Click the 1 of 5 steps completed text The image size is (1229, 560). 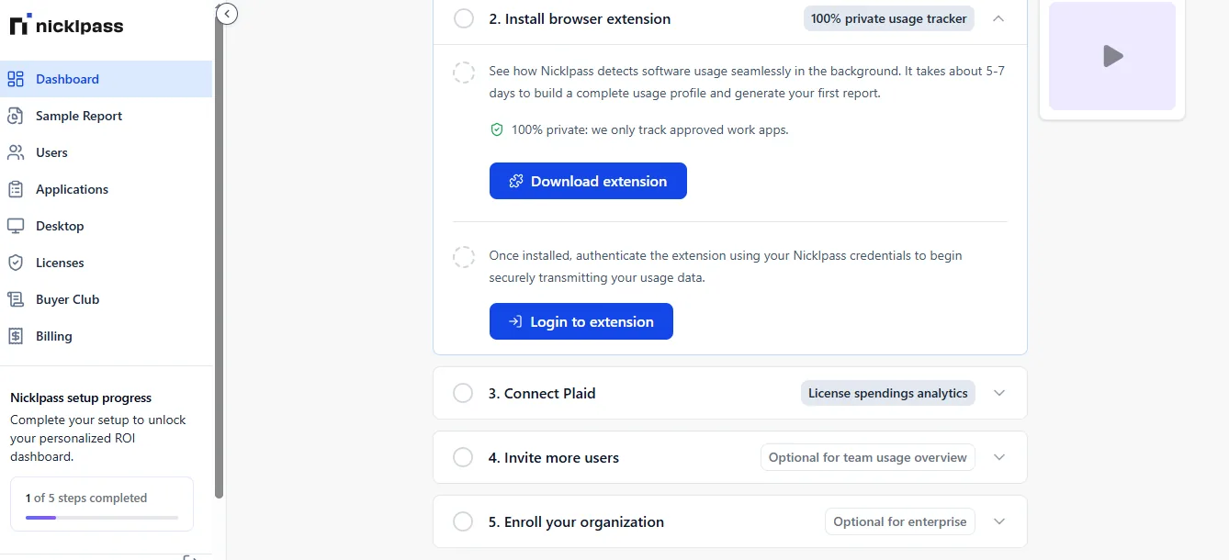pyautogui.click(x=86, y=498)
